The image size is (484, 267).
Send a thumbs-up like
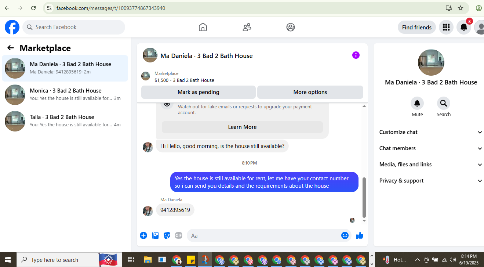(x=360, y=235)
